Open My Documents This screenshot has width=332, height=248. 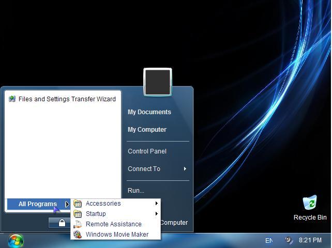(149, 112)
